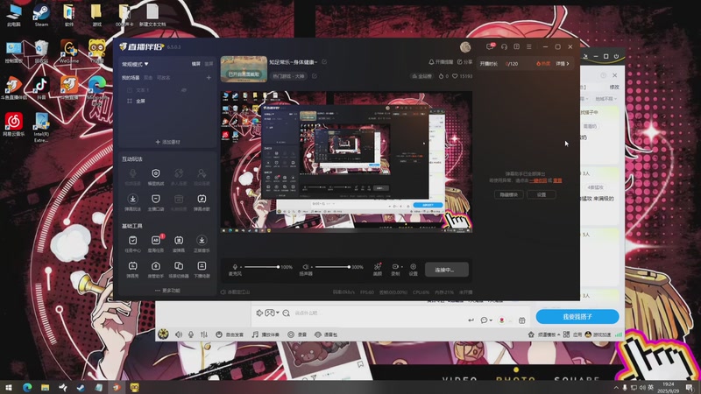The width and height of the screenshot is (701, 394).
Task: Open the 弹幕秀 tool
Action: click(133, 270)
